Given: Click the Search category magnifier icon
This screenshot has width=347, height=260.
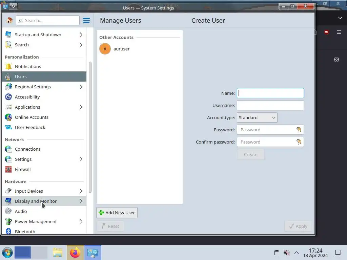Looking at the screenshot, I should [8, 45].
